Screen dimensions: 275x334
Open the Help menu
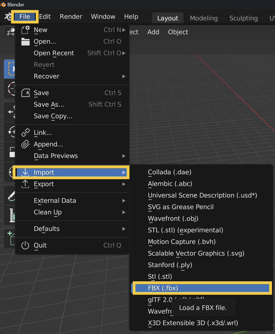pos(131,17)
